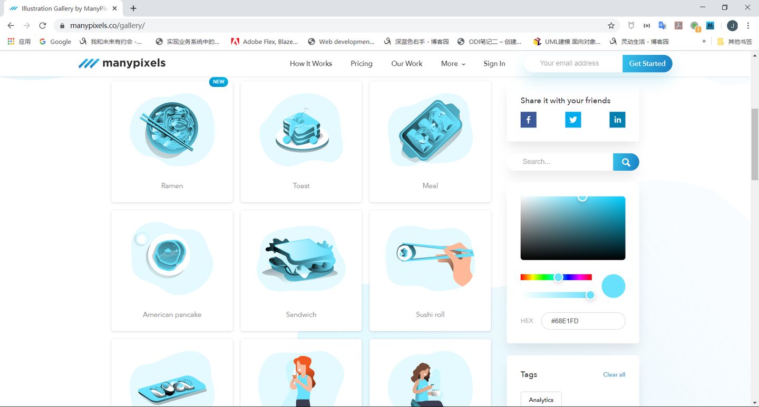Share gallery on Twitter icon
The width and height of the screenshot is (759, 407).
click(573, 120)
